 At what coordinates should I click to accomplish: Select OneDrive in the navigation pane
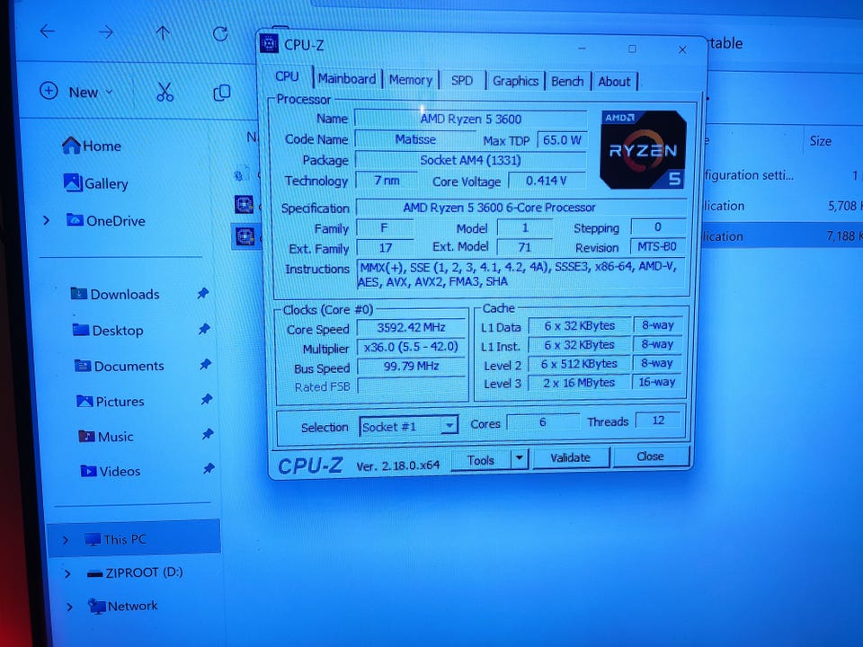106,221
